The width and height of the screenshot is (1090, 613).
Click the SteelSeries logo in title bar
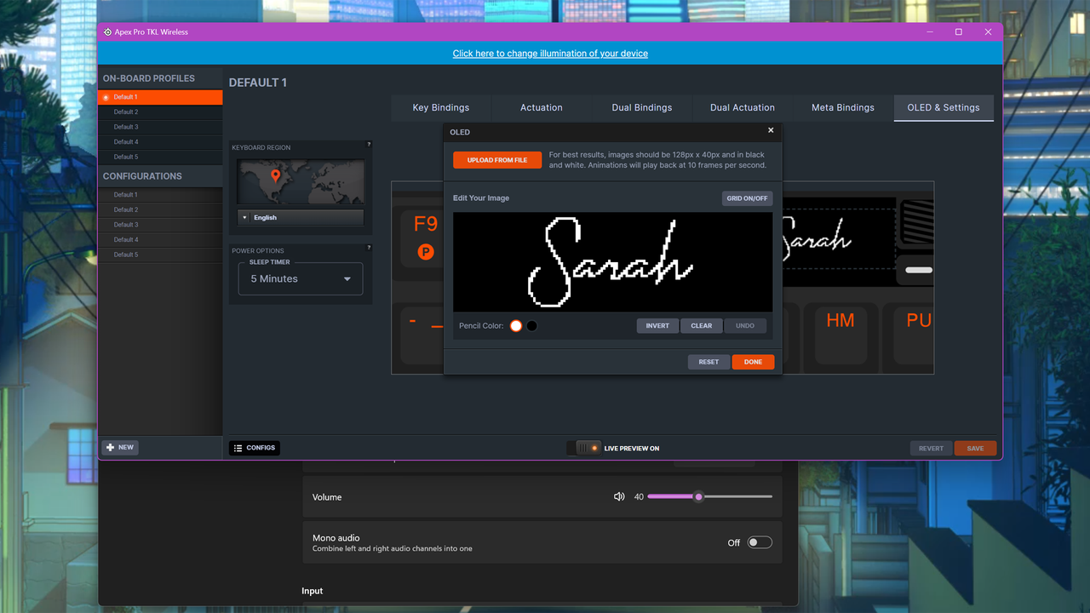click(x=107, y=32)
